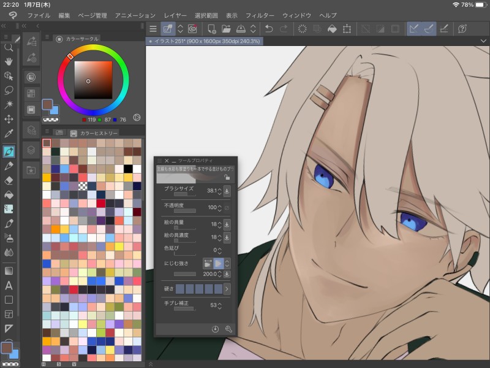Open the 編集 menu

(x=64, y=15)
